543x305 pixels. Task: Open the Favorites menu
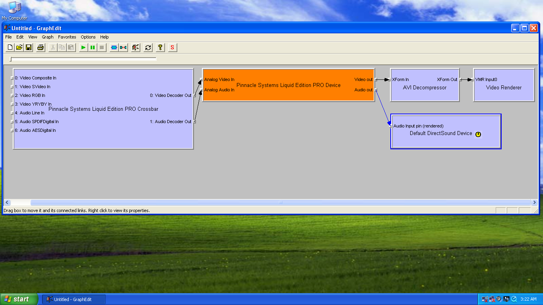67,37
